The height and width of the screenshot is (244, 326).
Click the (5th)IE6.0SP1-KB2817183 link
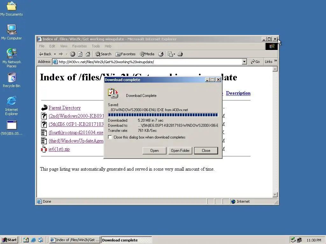pos(76,124)
